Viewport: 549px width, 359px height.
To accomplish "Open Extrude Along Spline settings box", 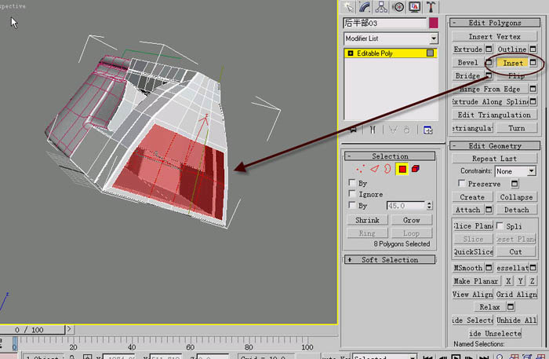I will [x=533, y=101].
